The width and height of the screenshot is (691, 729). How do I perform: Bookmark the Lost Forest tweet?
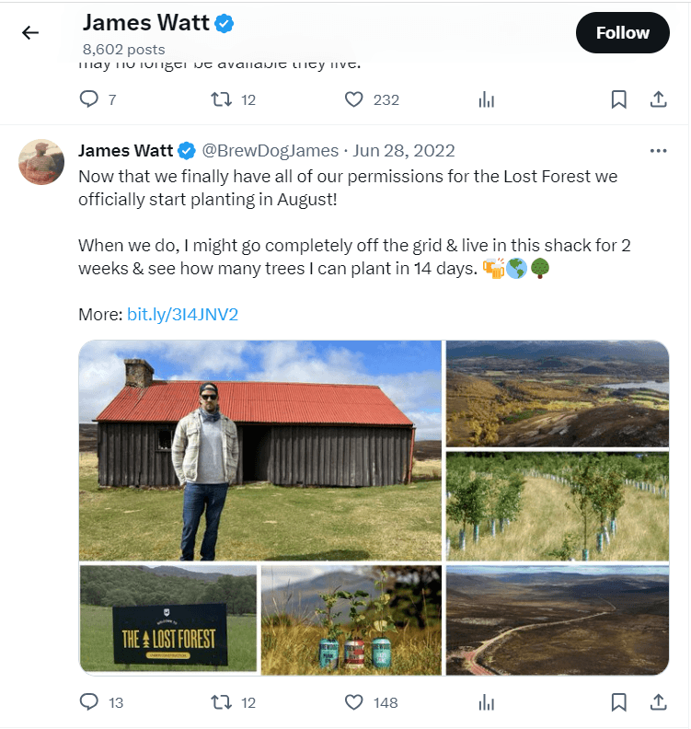click(619, 702)
